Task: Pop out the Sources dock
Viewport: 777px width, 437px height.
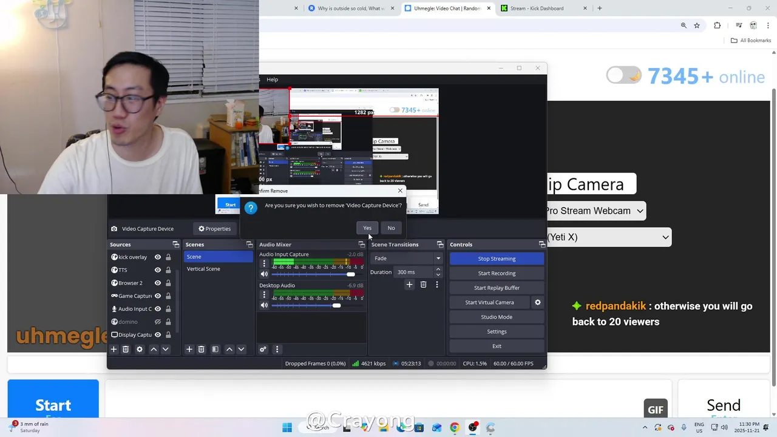Action: 175,245
